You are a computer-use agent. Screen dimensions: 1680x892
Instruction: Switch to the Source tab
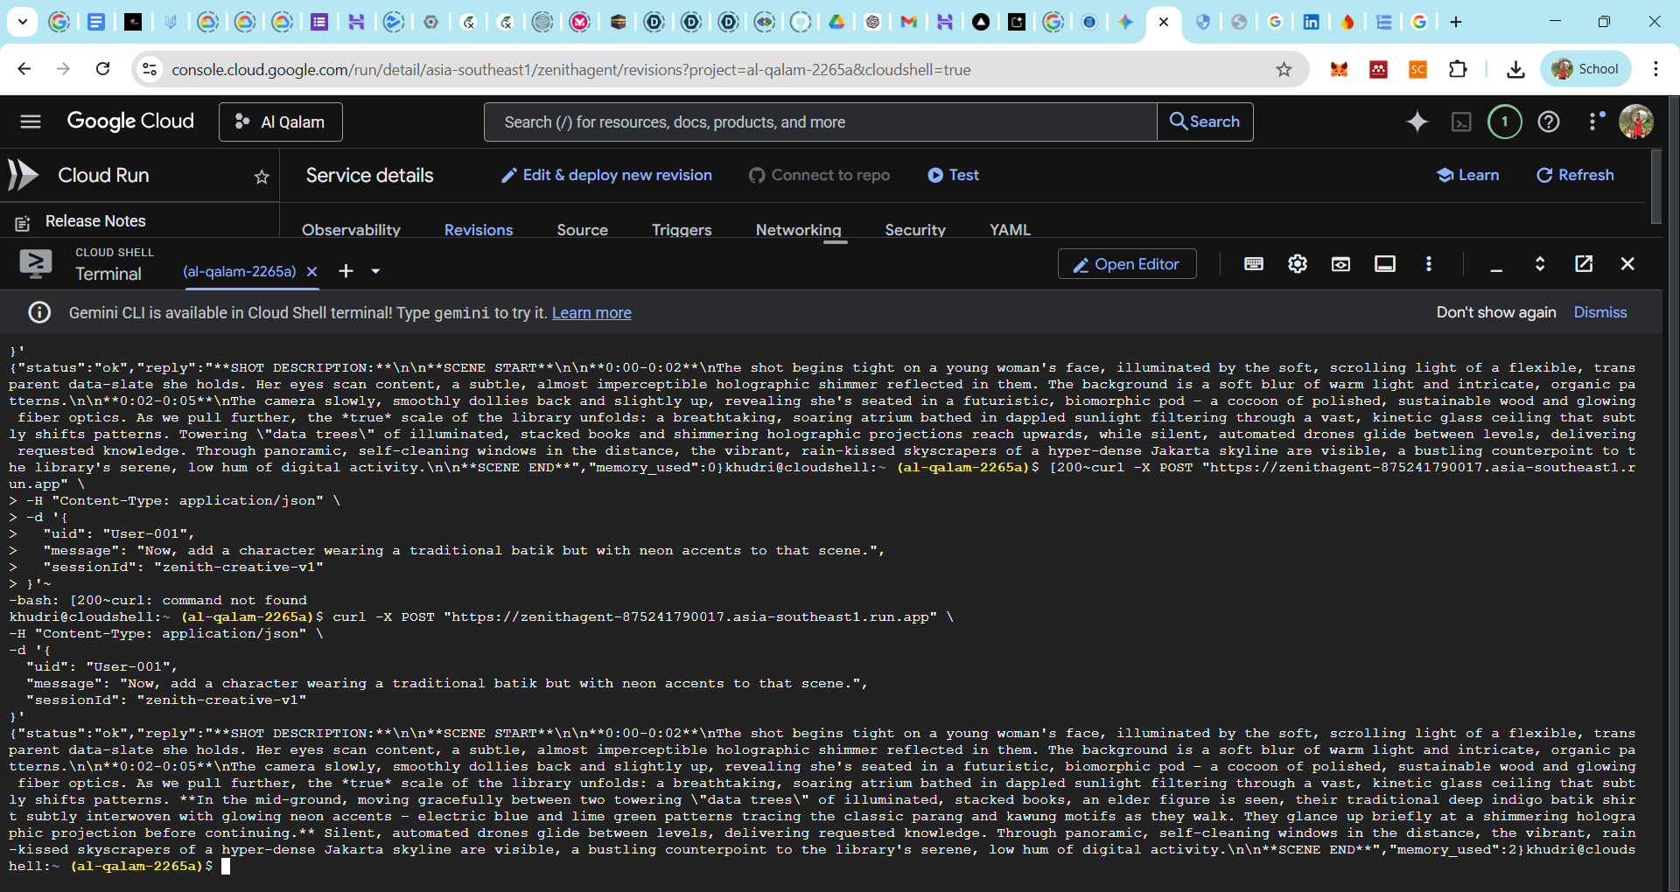[x=582, y=229]
